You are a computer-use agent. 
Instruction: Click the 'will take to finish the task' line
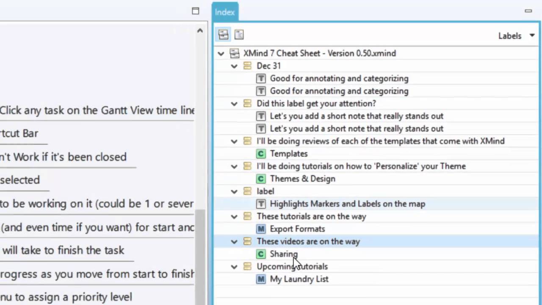[x=63, y=250]
